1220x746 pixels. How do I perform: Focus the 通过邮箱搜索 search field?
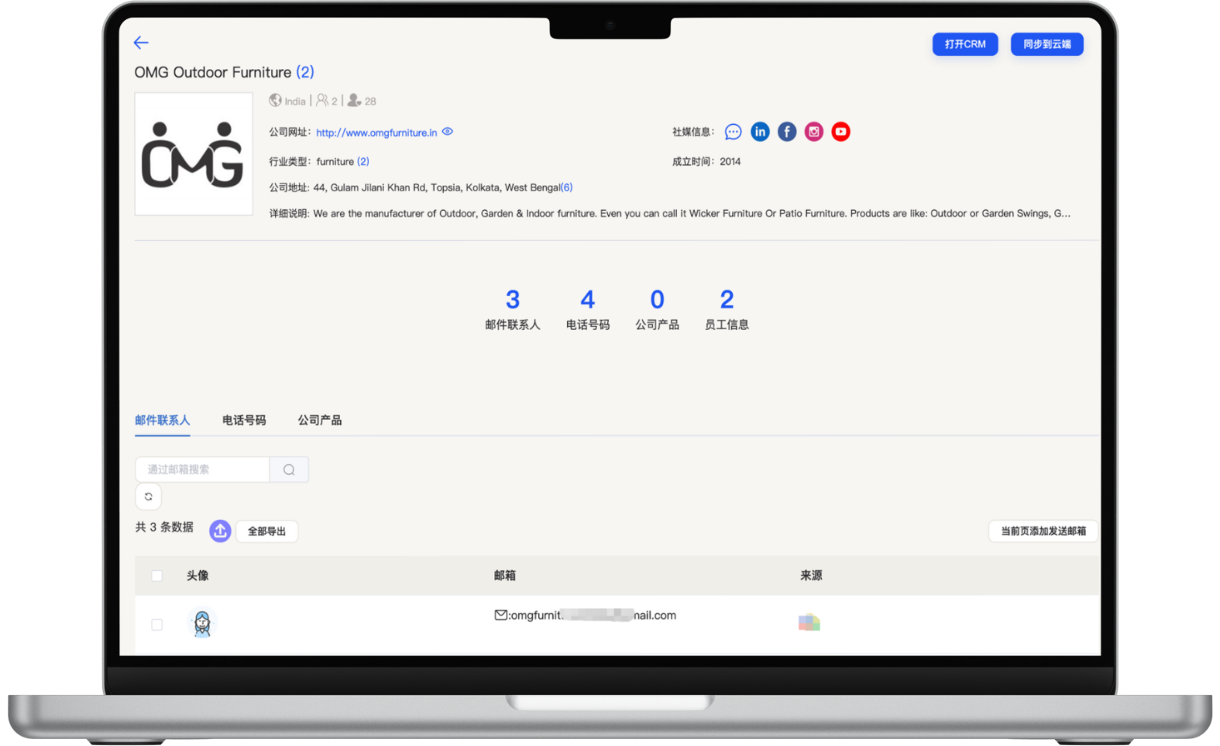[203, 469]
